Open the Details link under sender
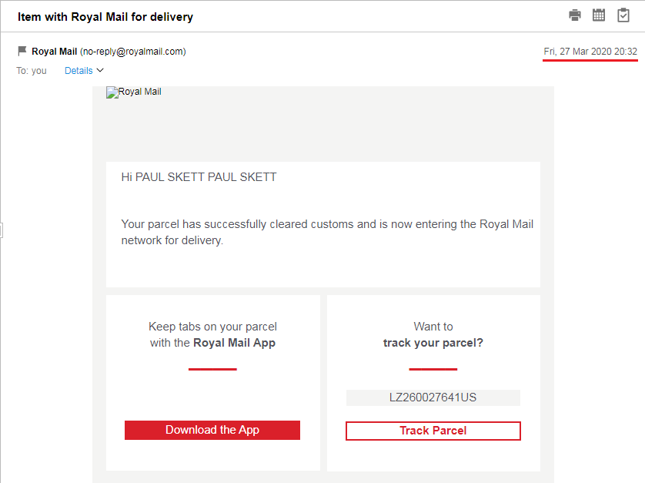 point(79,71)
